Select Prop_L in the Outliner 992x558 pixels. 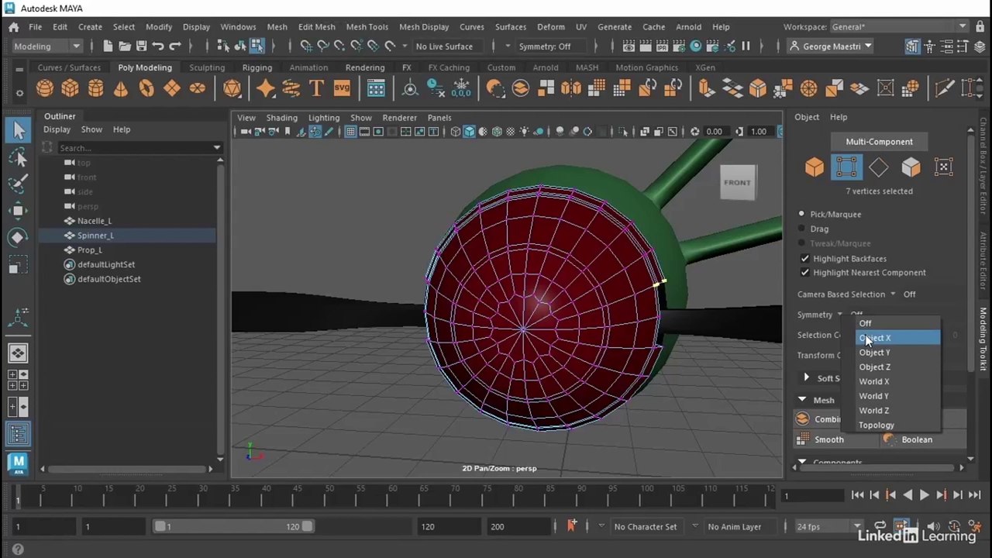pos(90,250)
